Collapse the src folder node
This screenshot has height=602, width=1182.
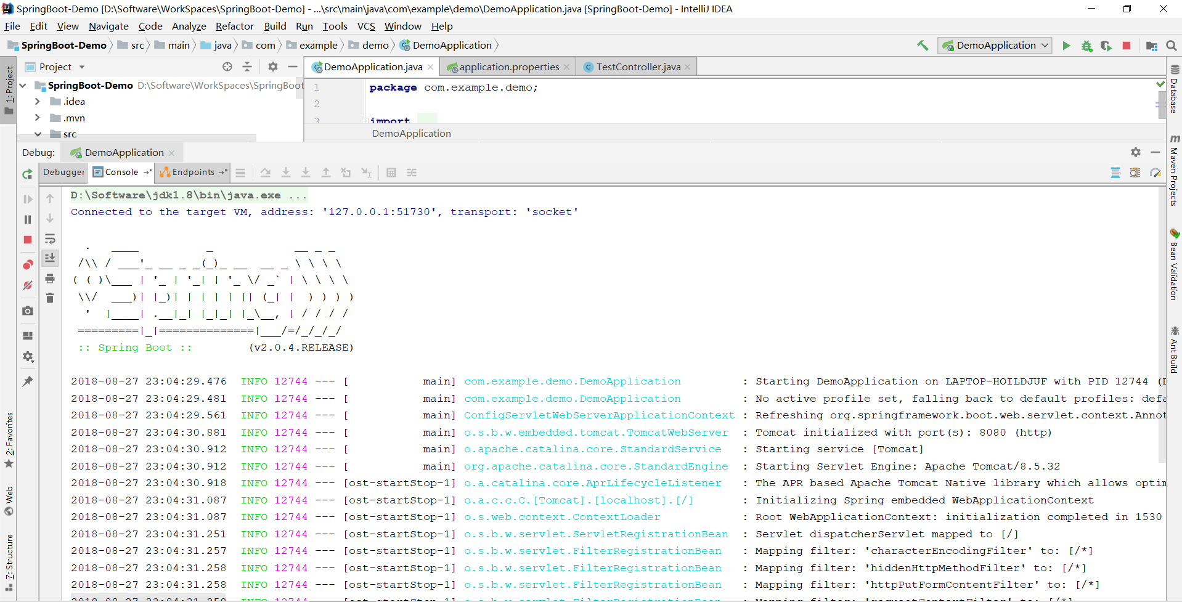[38, 134]
